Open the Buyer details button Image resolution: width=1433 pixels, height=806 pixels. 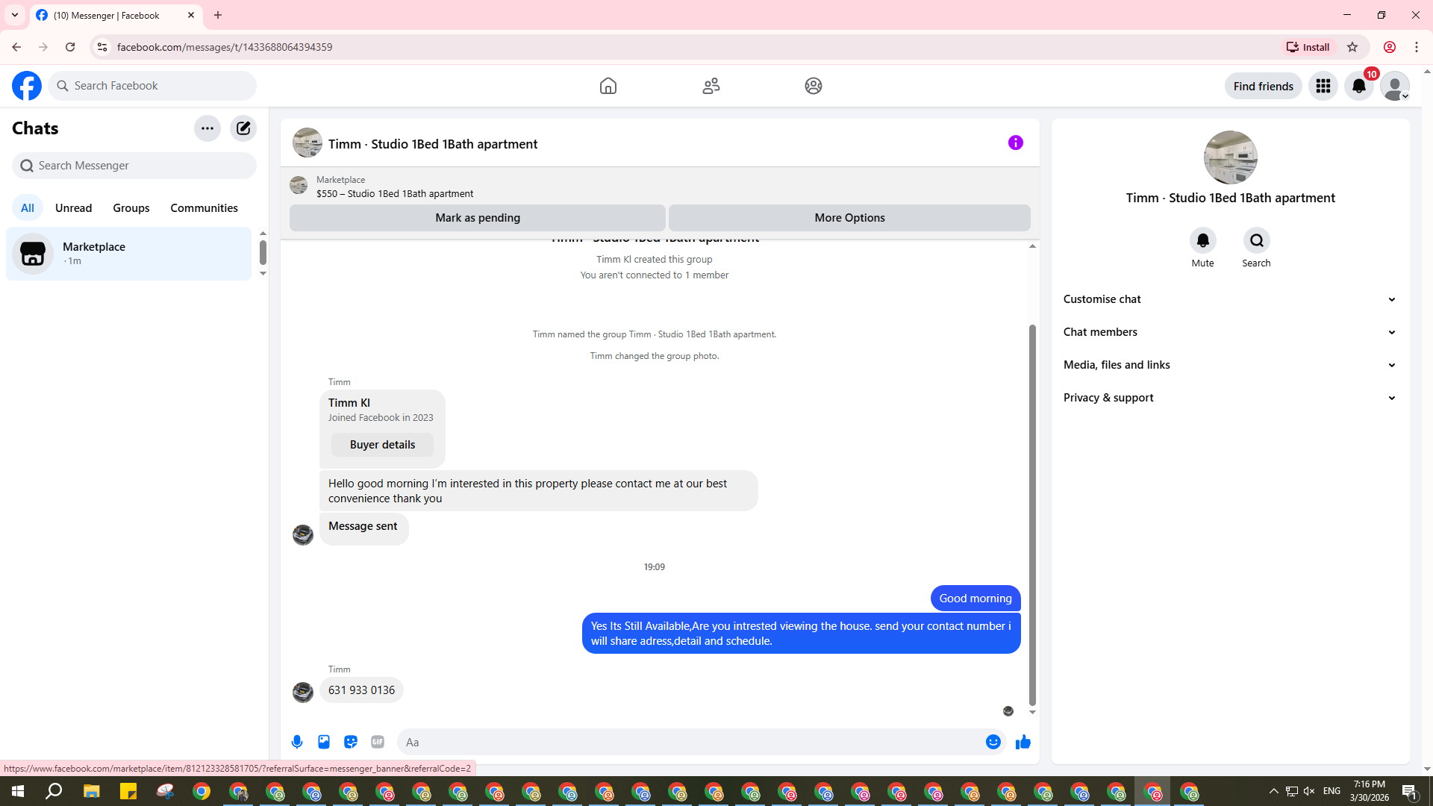pyautogui.click(x=382, y=445)
